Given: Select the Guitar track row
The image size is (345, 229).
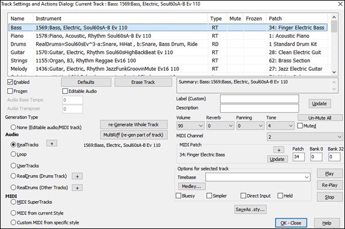Looking at the screenshot, I should [x=168, y=52].
